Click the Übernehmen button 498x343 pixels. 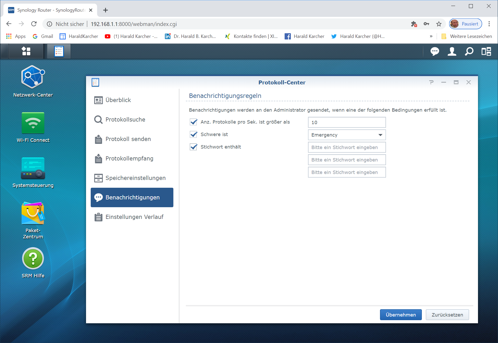[401, 315]
